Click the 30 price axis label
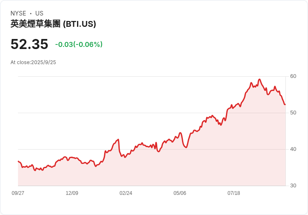308x215 pixels. pos(293,186)
